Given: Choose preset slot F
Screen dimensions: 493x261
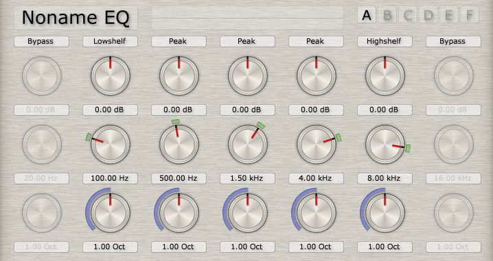Looking at the screenshot, I should [x=470, y=15].
